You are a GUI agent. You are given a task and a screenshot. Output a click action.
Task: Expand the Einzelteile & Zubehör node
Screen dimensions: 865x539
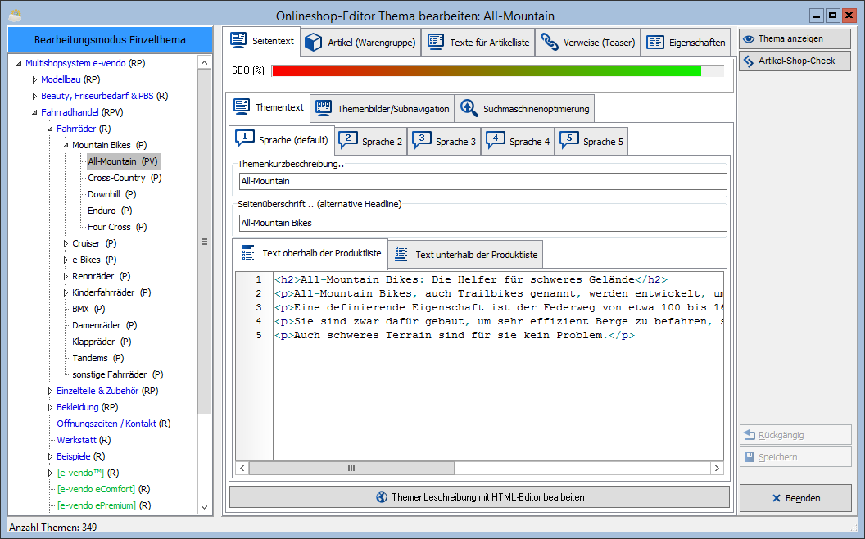coord(50,391)
